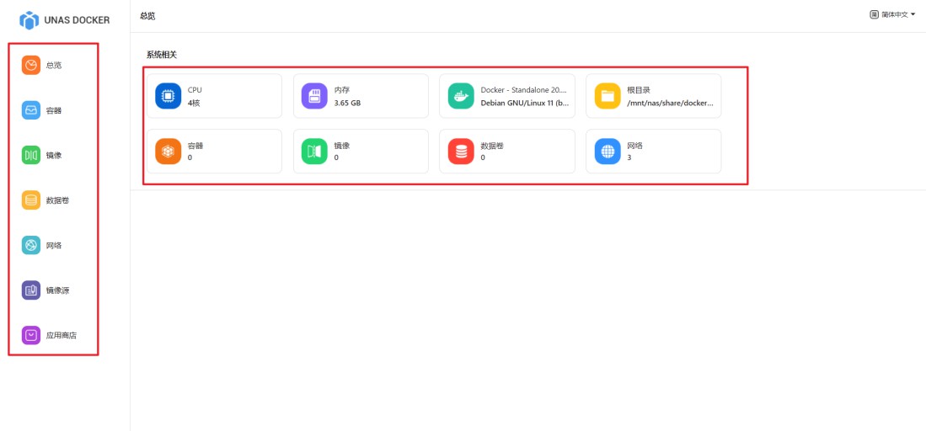This screenshot has height=431, width=926.
Task: Open the 网络 card showing 3 networks
Action: (x=653, y=152)
